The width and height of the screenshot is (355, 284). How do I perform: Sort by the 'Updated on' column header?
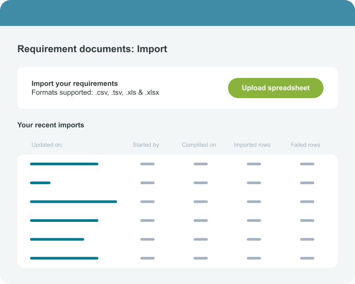tap(47, 145)
